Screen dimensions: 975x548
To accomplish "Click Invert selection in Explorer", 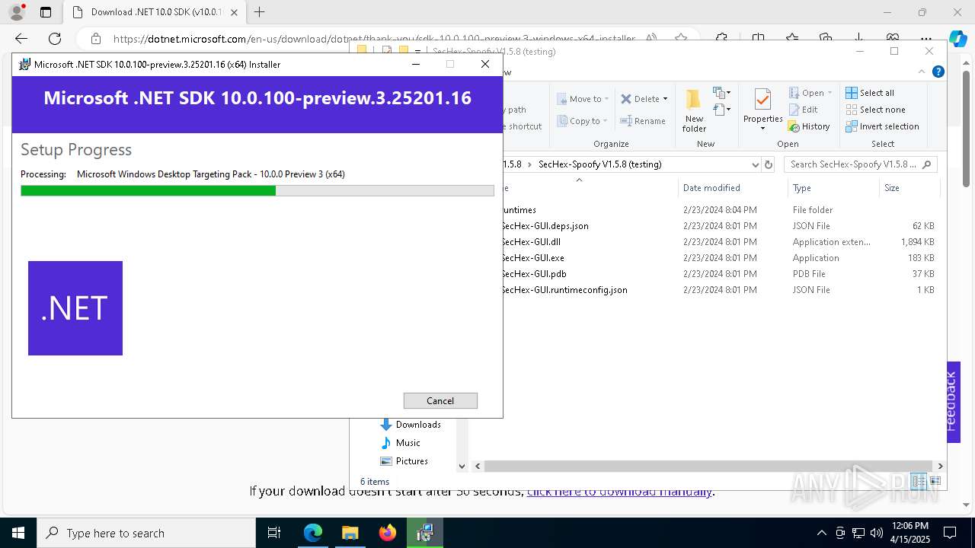I will click(x=882, y=126).
